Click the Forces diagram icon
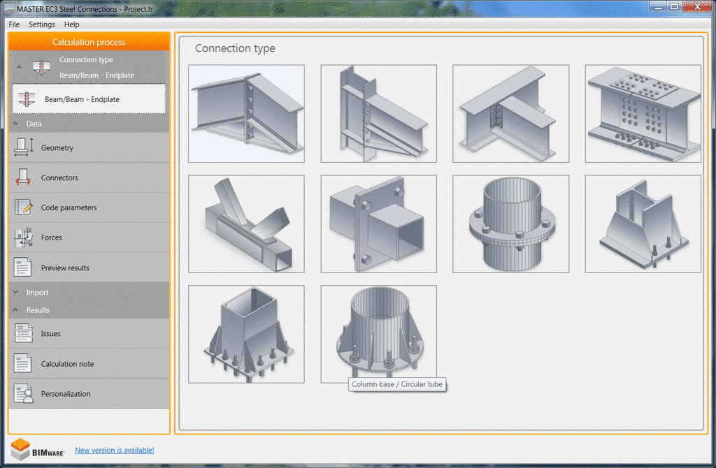The width and height of the screenshot is (716, 468). [23, 237]
